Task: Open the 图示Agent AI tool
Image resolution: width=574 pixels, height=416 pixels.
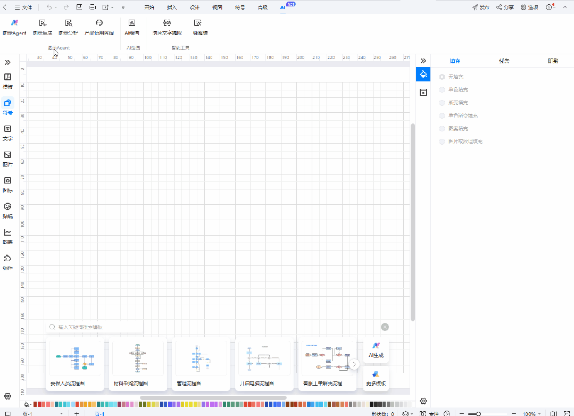Action: tap(15, 28)
